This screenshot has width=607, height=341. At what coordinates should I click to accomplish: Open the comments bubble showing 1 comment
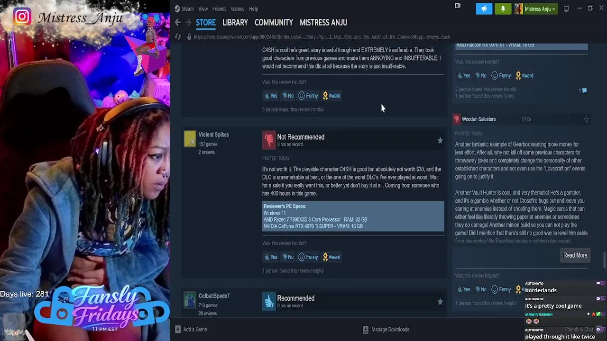[x=583, y=90]
